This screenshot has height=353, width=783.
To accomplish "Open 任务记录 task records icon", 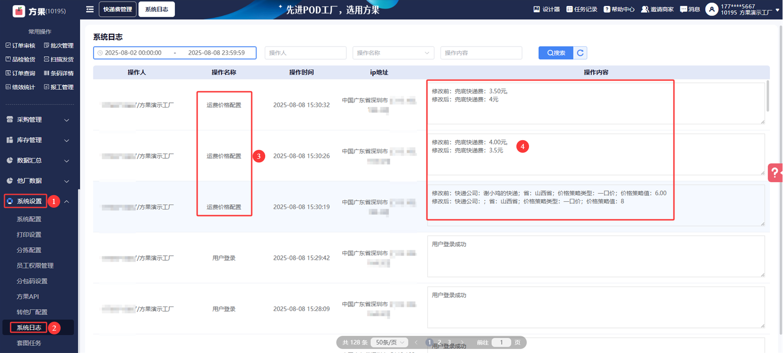I will click(569, 9).
